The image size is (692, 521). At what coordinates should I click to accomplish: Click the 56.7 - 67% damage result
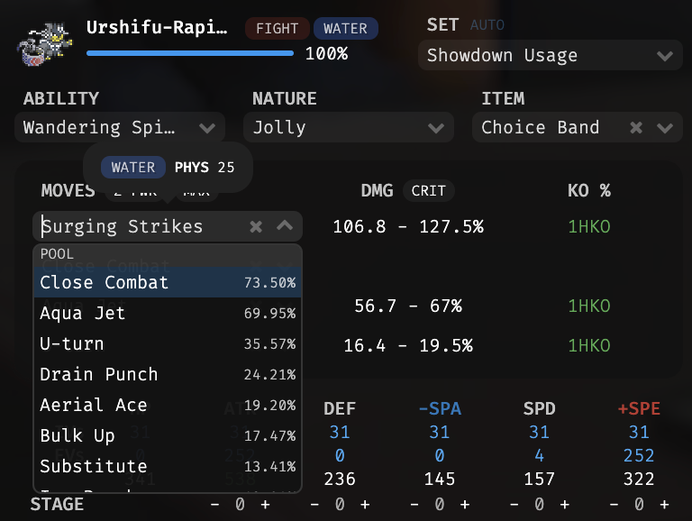[x=408, y=306]
